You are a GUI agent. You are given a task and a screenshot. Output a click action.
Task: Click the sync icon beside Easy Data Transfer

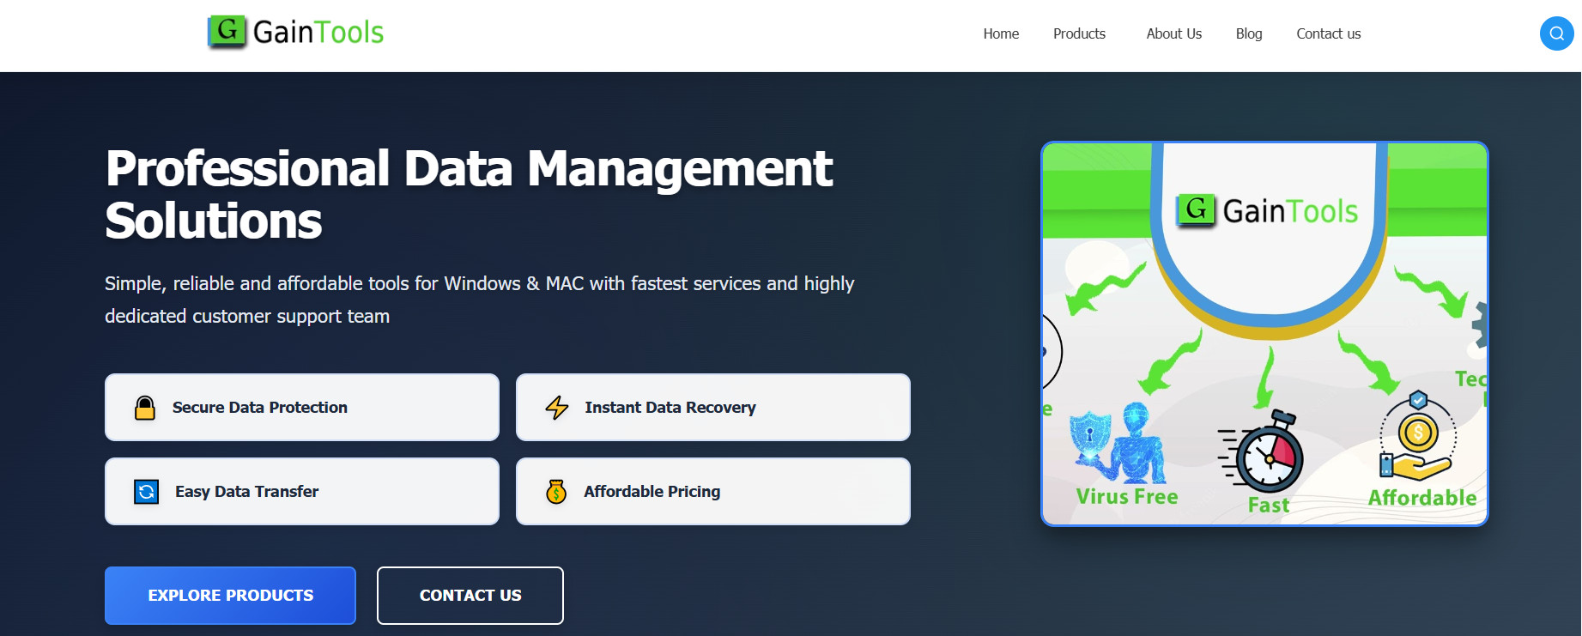tap(147, 492)
